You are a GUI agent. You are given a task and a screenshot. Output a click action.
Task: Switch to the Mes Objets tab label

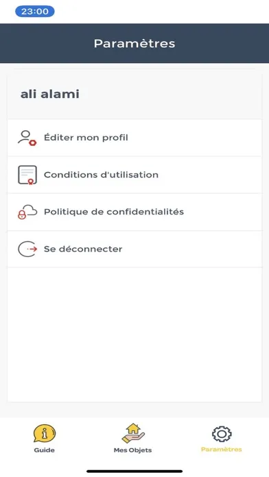(133, 450)
